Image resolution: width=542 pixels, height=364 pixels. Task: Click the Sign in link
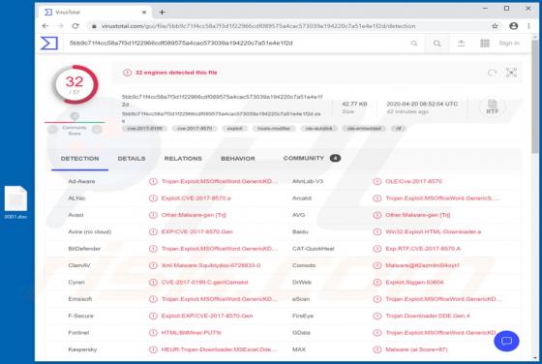509,44
